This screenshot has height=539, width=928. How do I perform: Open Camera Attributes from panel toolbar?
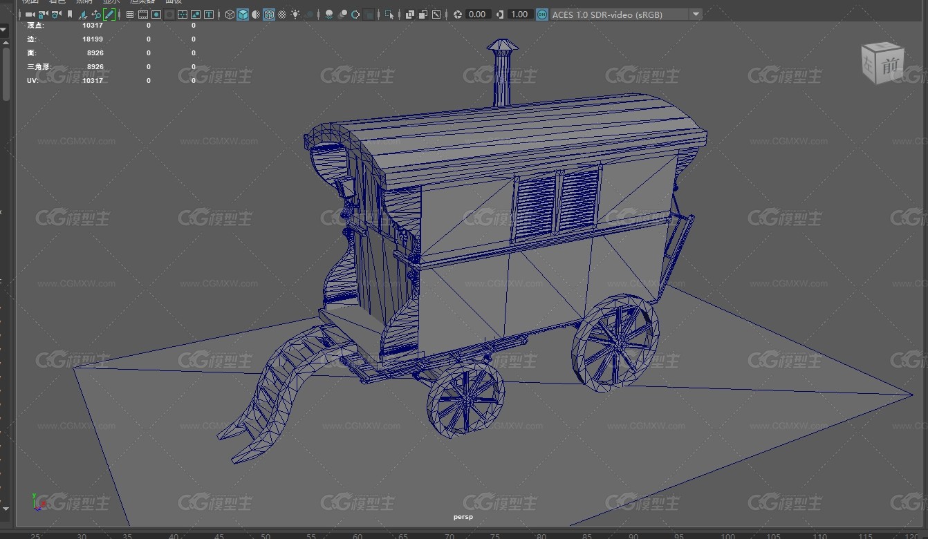[56, 15]
